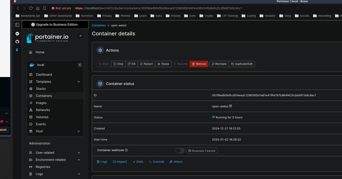Click the browser home icon
Viewport: 342px width, 179px height.
tap(38, 8)
